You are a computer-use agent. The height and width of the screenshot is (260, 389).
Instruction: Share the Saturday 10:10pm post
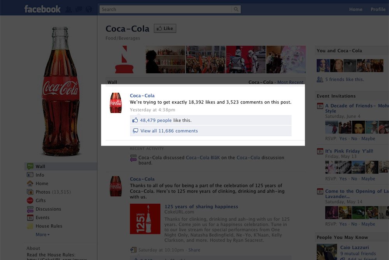pyautogui.click(x=194, y=250)
